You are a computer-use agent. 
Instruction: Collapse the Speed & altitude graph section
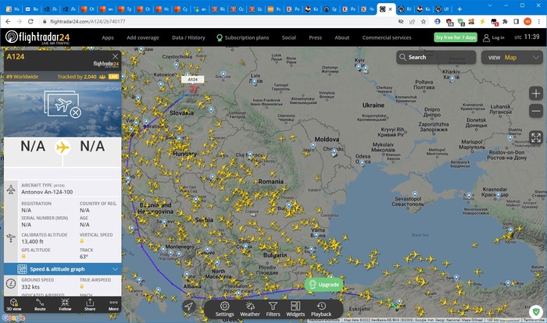pos(63,269)
